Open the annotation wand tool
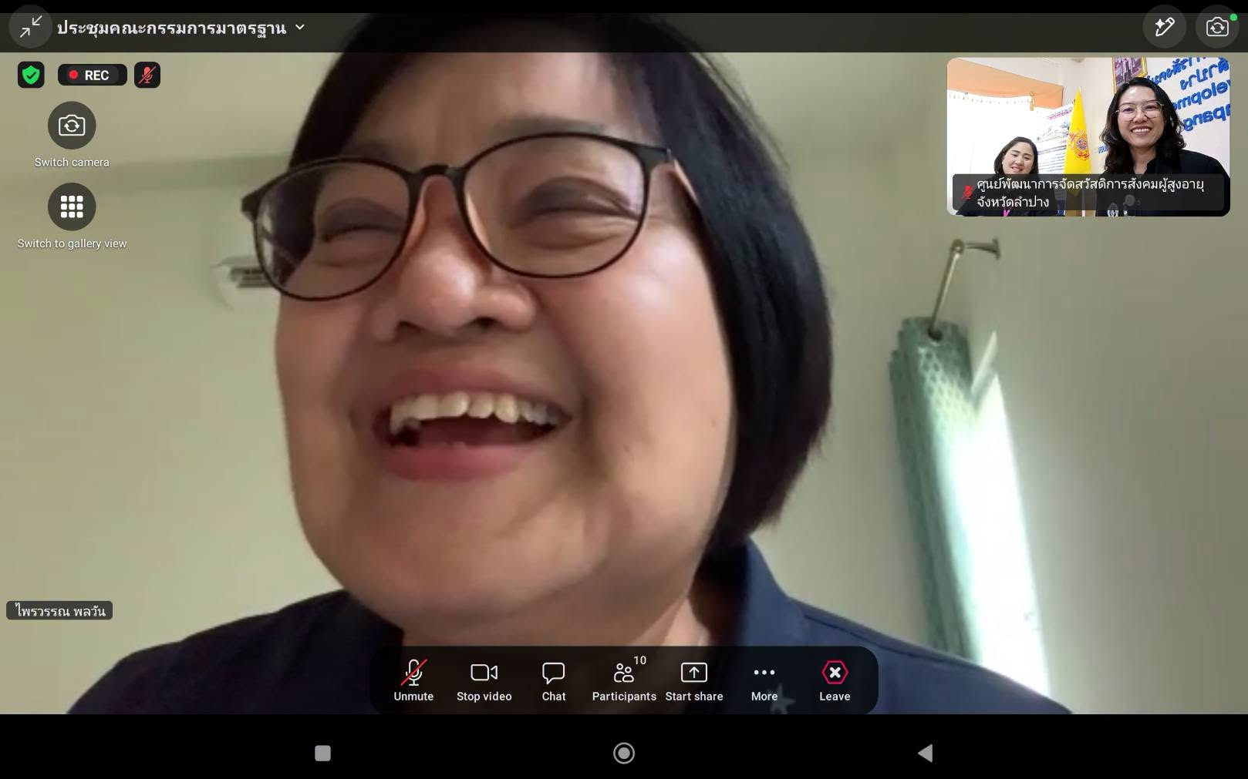 click(x=1164, y=27)
